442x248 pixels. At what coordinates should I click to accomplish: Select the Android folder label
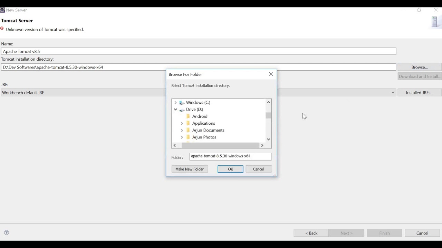coord(200,116)
